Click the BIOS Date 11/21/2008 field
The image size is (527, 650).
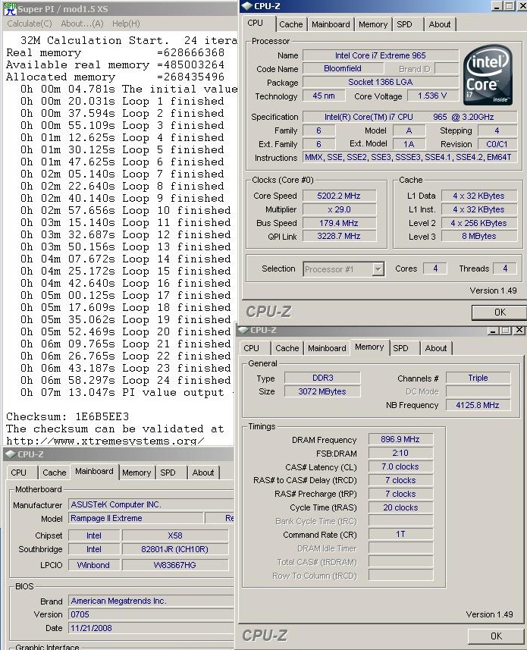(151, 628)
